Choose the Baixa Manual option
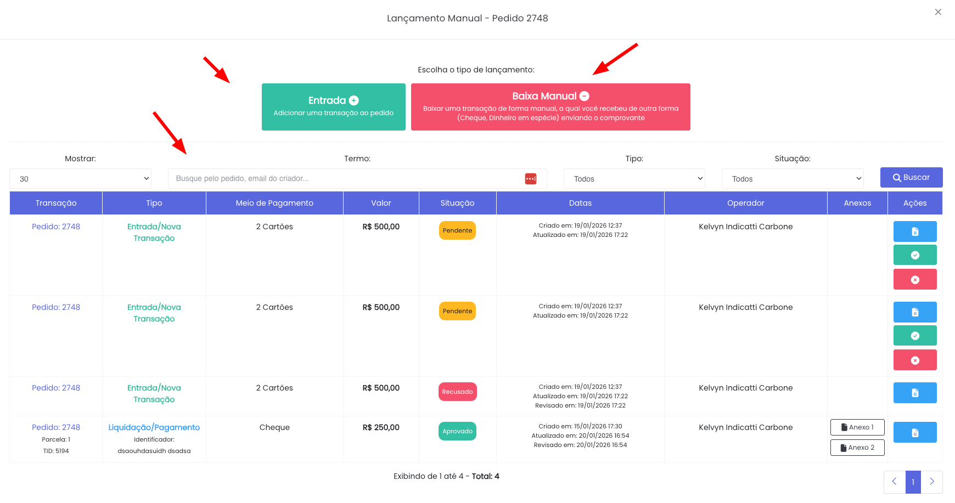Image resolution: width=955 pixels, height=503 pixels. coord(550,107)
